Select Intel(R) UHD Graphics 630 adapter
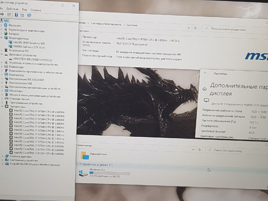This screenshot has width=268, height=201. click(29, 43)
